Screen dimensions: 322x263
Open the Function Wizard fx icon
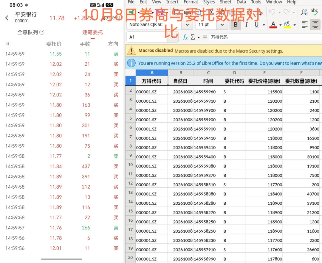185,37
